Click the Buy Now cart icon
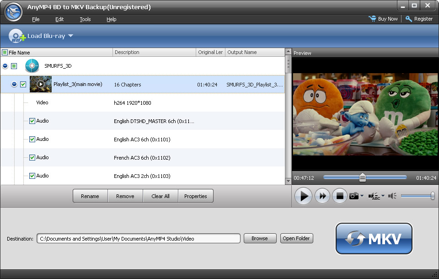 [372, 19]
